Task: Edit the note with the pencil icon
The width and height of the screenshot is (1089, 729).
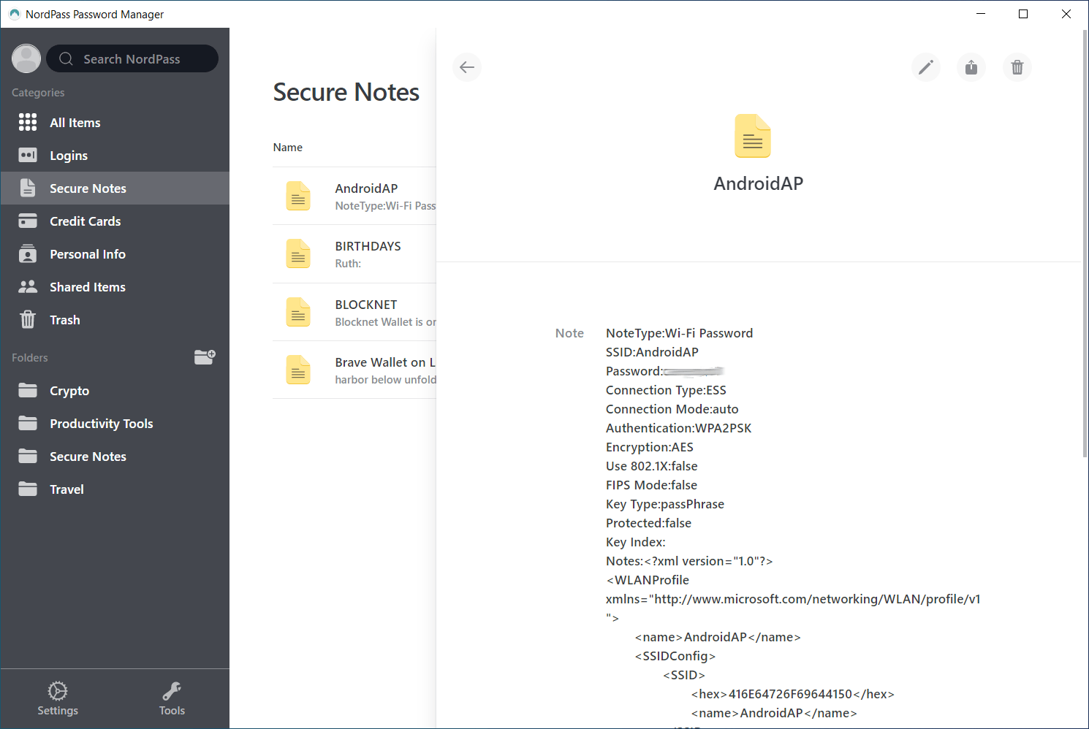Action: pyautogui.click(x=926, y=67)
